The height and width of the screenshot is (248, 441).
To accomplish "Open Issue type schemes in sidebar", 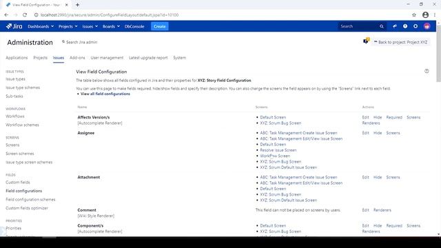I will pos(23,87).
